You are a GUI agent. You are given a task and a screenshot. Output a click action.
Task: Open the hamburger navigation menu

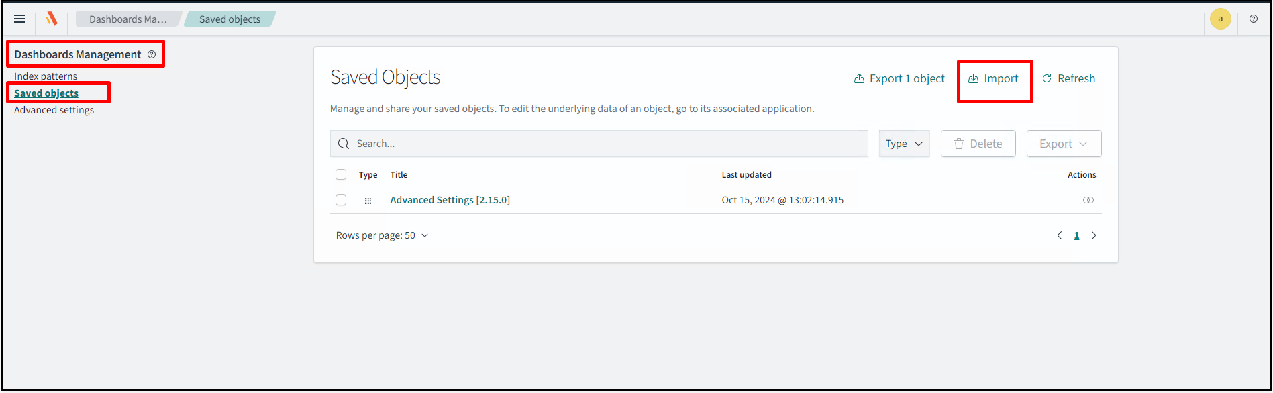pyautogui.click(x=19, y=19)
